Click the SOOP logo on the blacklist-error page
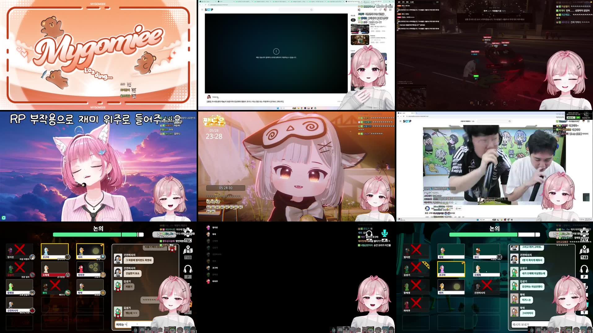Viewport: 593px width, 333px height. point(209,10)
